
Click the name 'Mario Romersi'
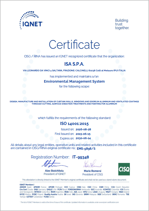click(x=93, y=171)
